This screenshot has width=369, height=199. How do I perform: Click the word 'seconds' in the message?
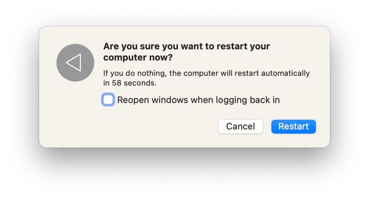coord(139,83)
